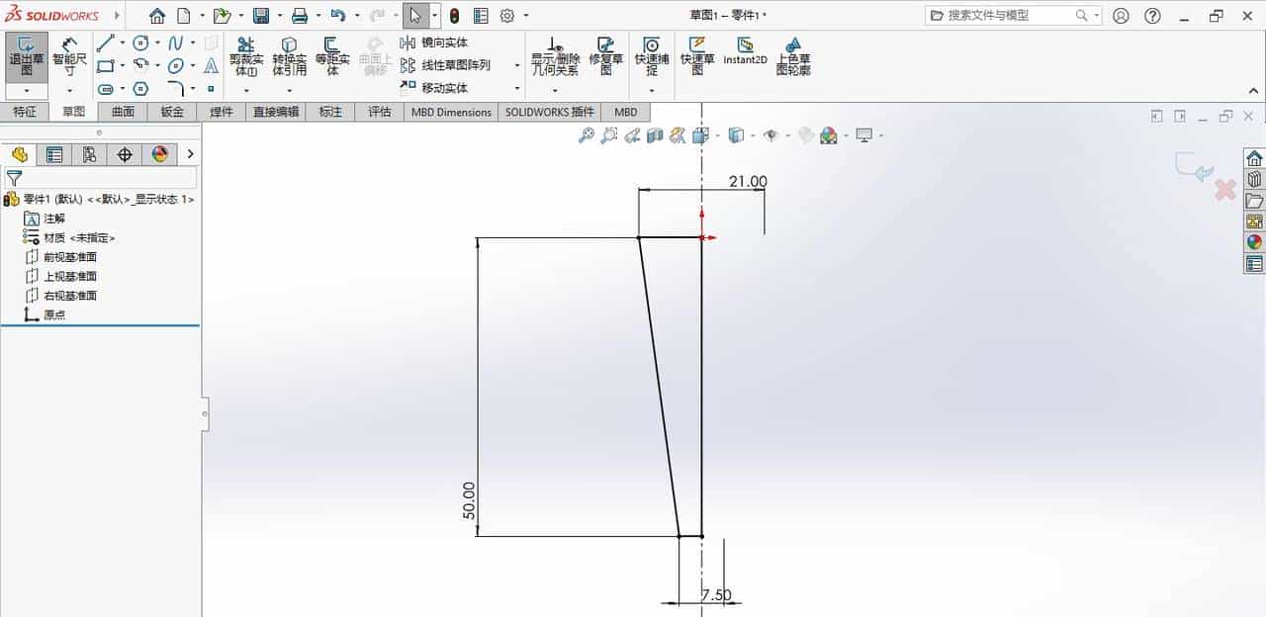
Task: Toggle the sketch visibility filter icon
Action: [x=14, y=178]
